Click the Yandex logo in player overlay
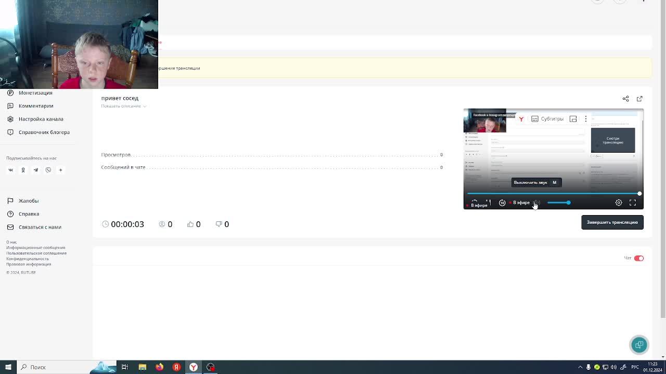The height and width of the screenshot is (374, 666). tap(521, 119)
